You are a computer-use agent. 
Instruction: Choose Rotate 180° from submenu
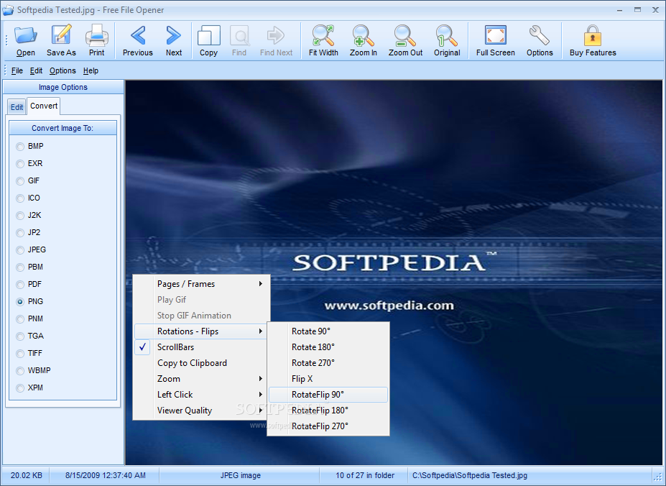(x=328, y=347)
